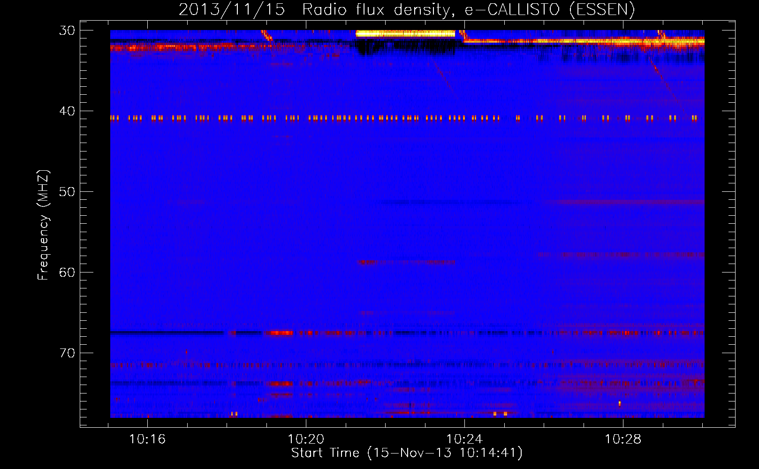Image resolution: width=759 pixels, height=469 pixels.
Task: Click the 'Frequency (MHZ)' axis label
Action: click(43, 225)
